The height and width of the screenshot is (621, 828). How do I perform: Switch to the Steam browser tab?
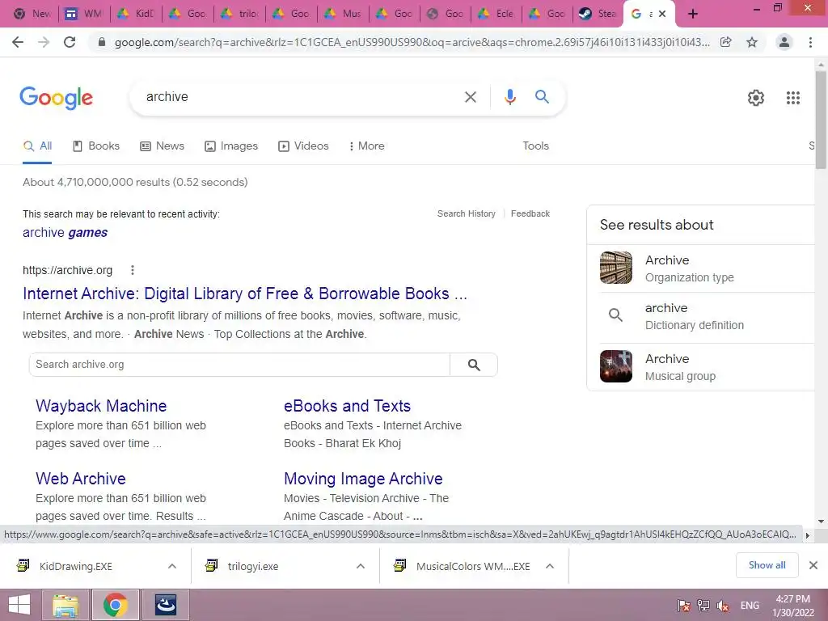pyautogui.click(x=598, y=15)
